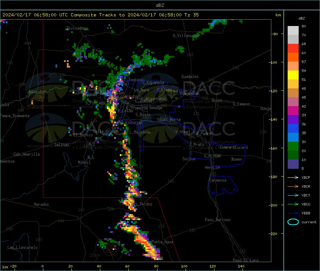320x271 pixels.
Task: Click the blue VBBB arrow in legend
Action: [293, 213]
